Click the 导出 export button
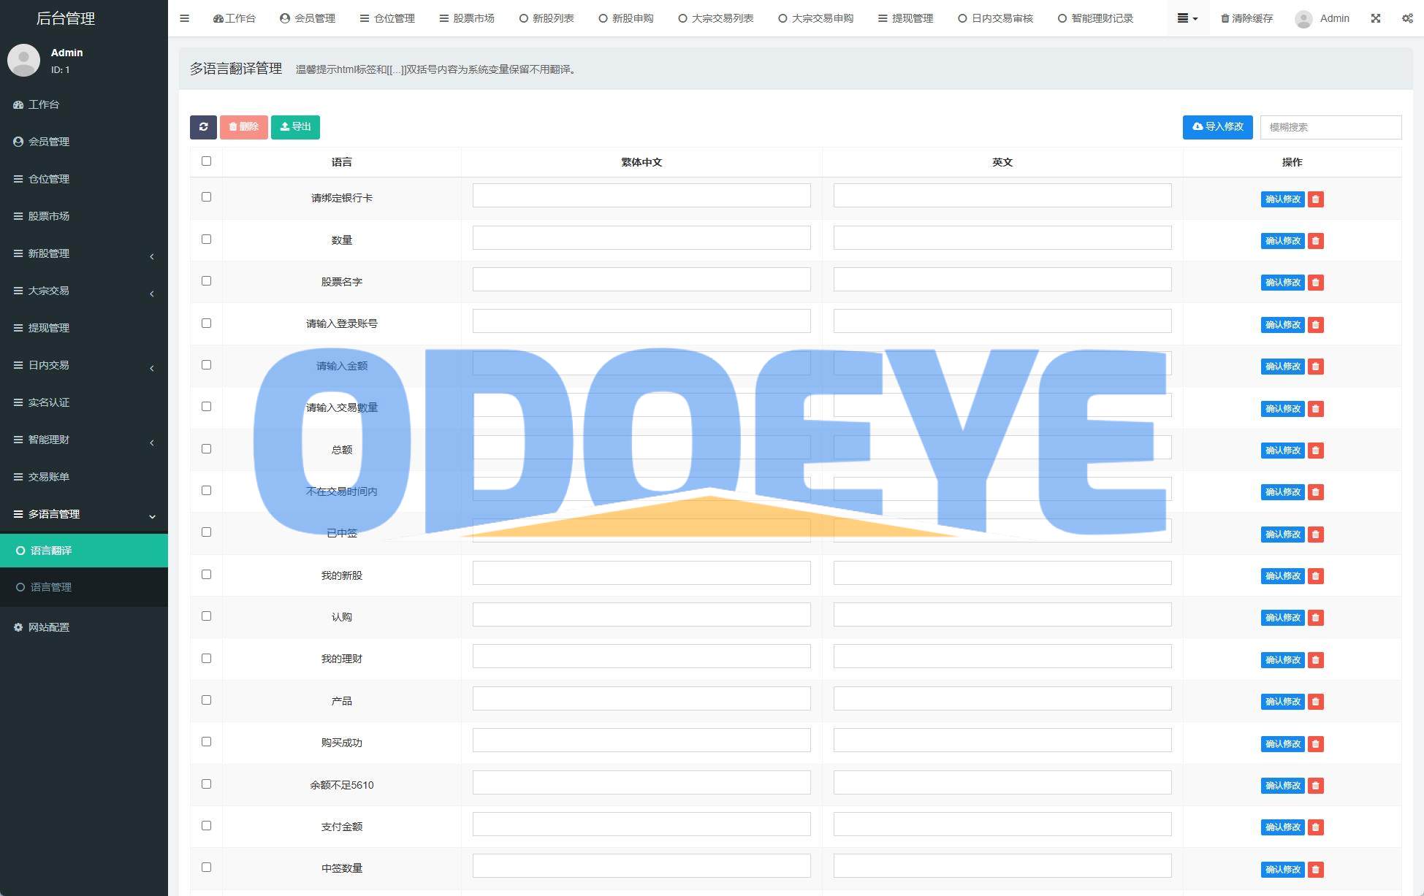This screenshot has height=896, width=1424. tap(295, 127)
